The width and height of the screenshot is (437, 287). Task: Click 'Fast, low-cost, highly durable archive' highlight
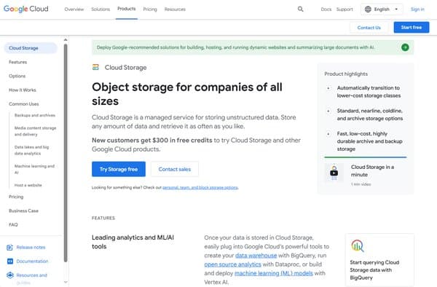(369, 141)
